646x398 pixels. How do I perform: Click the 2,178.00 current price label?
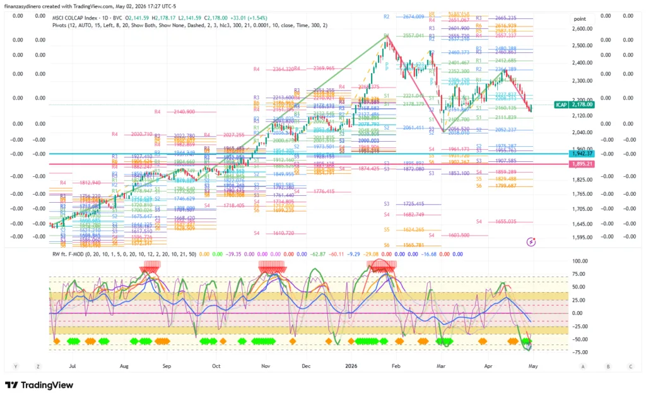(x=582, y=105)
